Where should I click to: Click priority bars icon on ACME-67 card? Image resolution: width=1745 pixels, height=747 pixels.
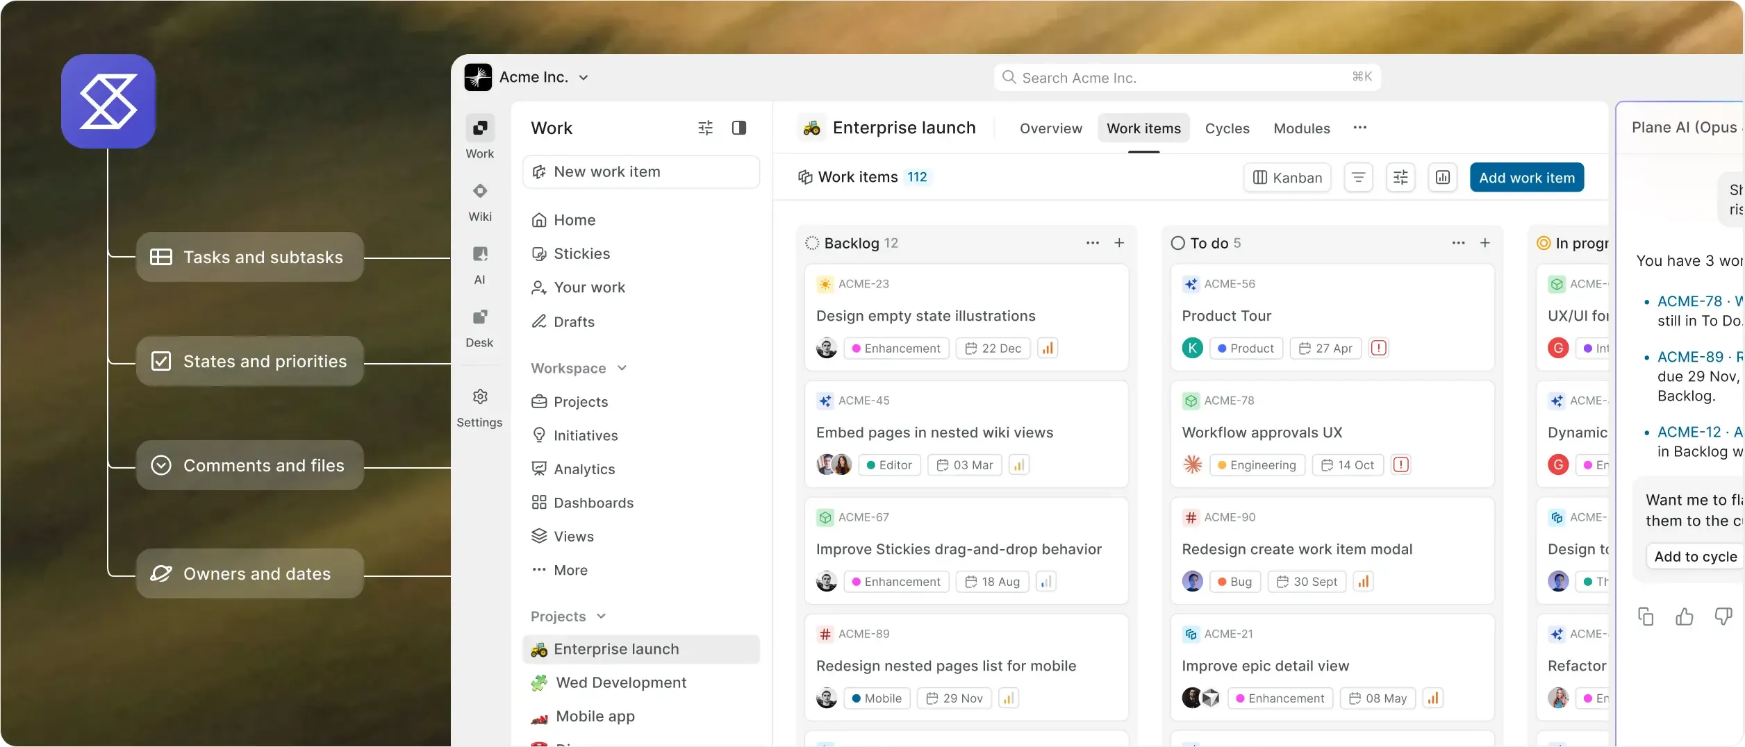pyautogui.click(x=1046, y=582)
